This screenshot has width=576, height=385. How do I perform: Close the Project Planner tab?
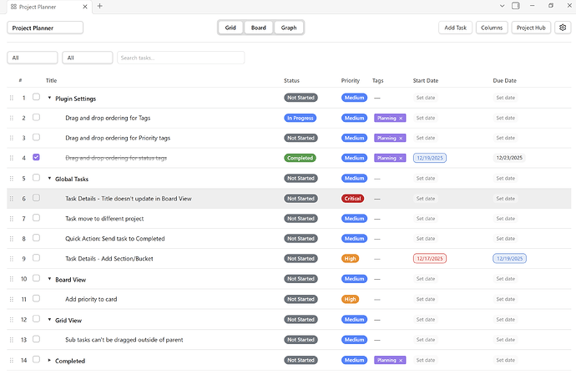coord(85,6)
